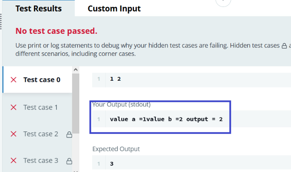Screen dimensions: 291x172
Task: Click the lock icon in hidden test cases hint
Action: (284, 46)
